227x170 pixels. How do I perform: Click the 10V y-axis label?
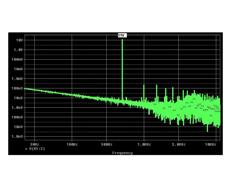pos(19,40)
